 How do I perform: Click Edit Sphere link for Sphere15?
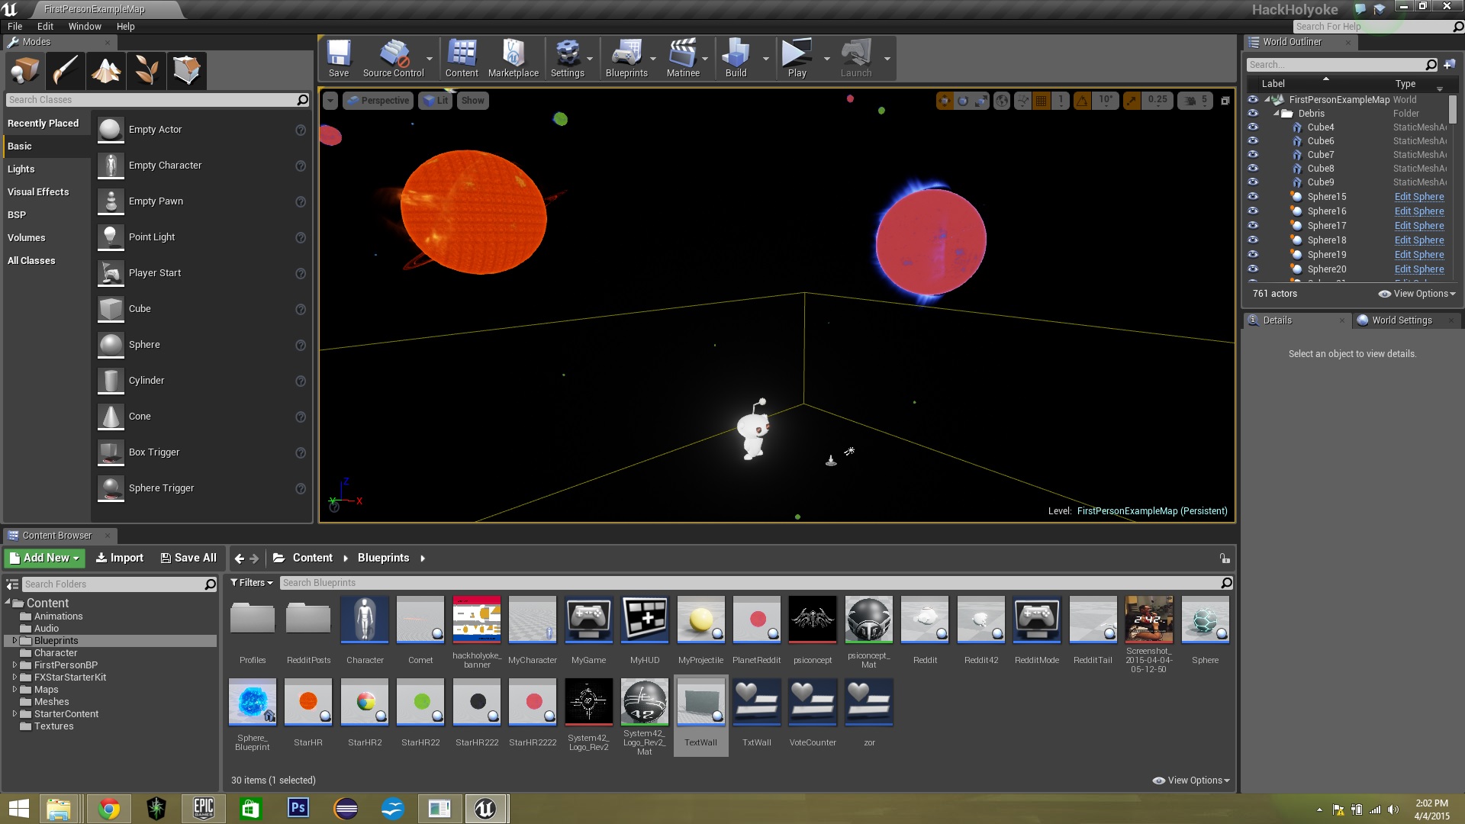1418,197
